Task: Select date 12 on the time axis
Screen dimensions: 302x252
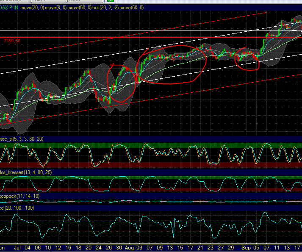Action: pyautogui.click(x=58, y=248)
